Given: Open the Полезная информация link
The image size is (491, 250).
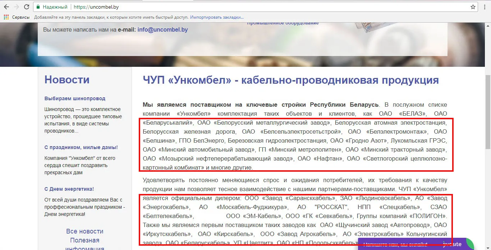Looking at the screenshot, I should [x=85, y=245].
